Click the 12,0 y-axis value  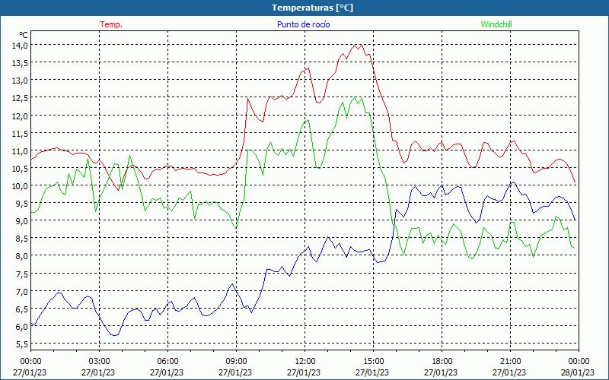tap(20, 116)
